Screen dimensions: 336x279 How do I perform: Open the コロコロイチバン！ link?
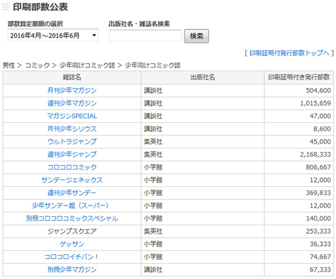point(71,257)
